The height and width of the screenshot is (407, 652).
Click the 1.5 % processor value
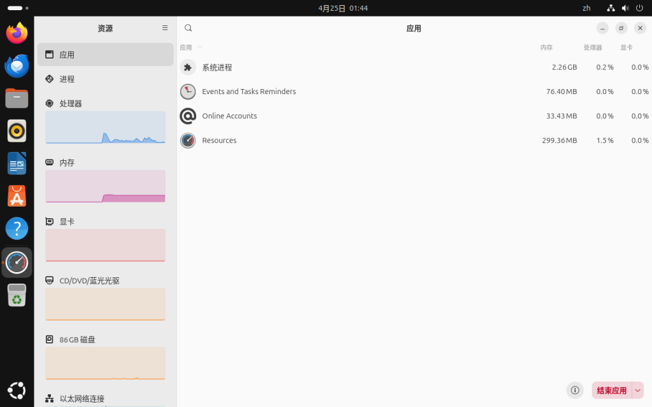[x=605, y=141]
